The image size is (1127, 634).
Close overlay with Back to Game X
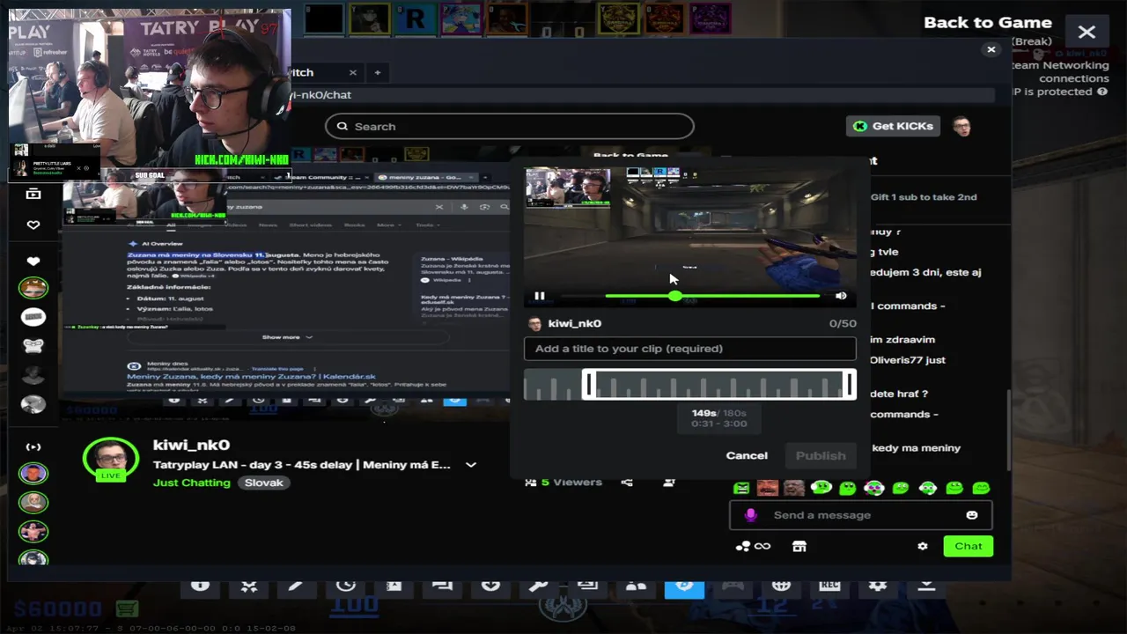coord(1086,33)
